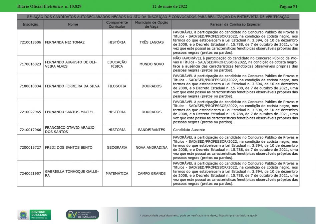
Task: Click the Candidato Ausente cell
Action: coord(189,130)
